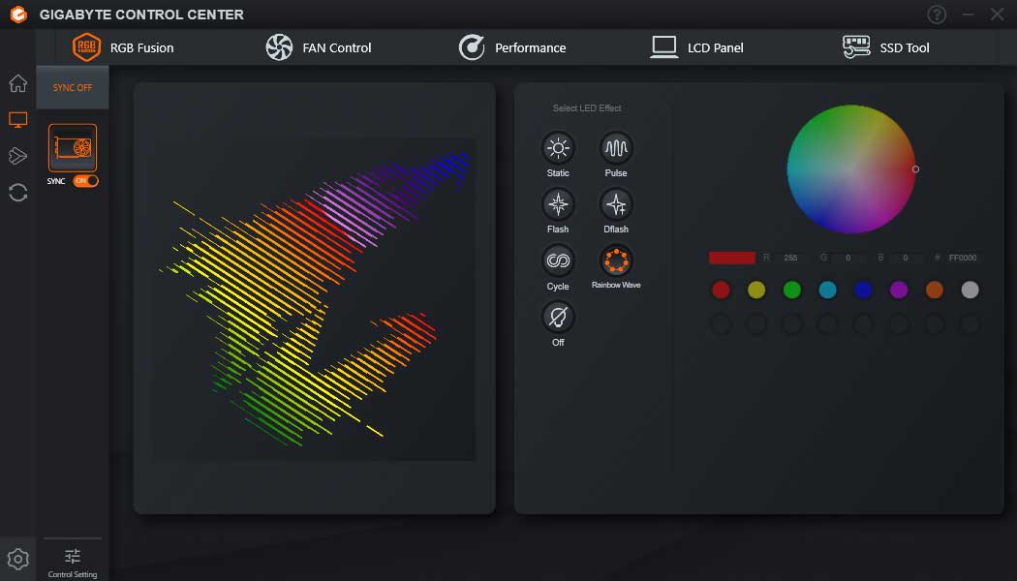The image size is (1017, 581).
Task: Open the Performance section
Action: 513,46
